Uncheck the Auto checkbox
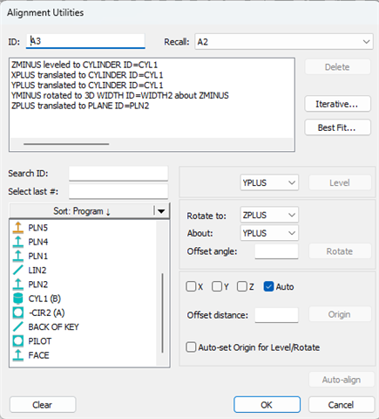This screenshot has width=379, height=419. point(268,286)
